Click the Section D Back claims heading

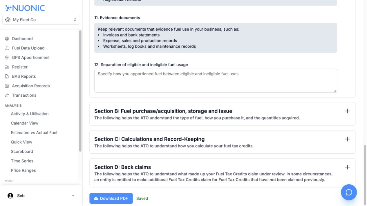click(x=122, y=167)
